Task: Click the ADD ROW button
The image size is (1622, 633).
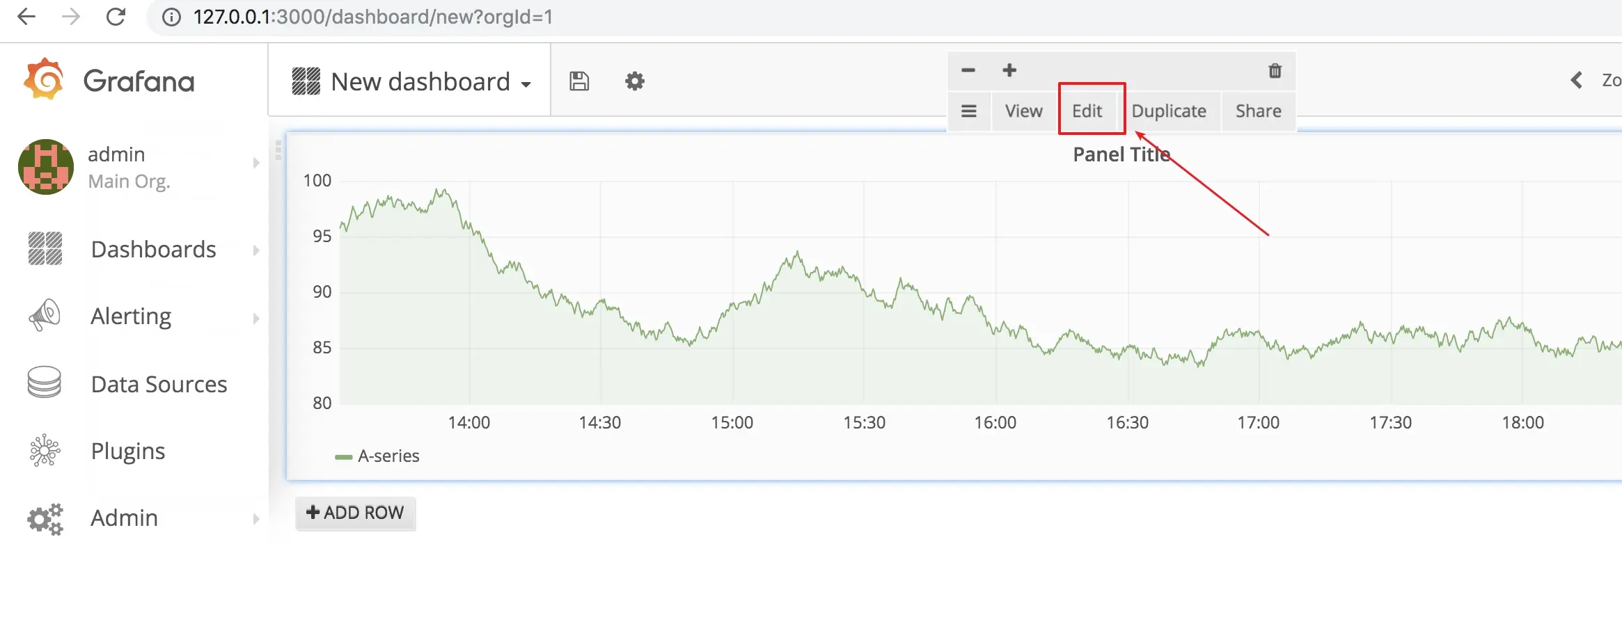Action: pos(355,513)
